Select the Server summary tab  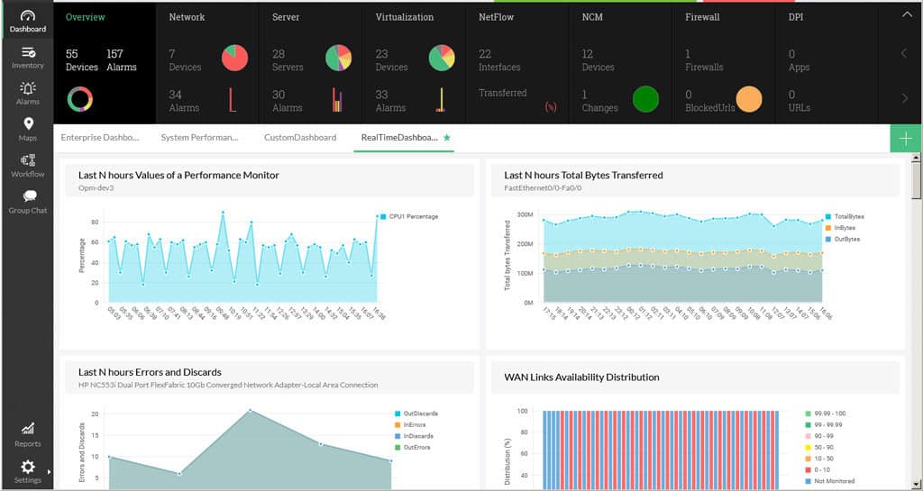tap(286, 17)
